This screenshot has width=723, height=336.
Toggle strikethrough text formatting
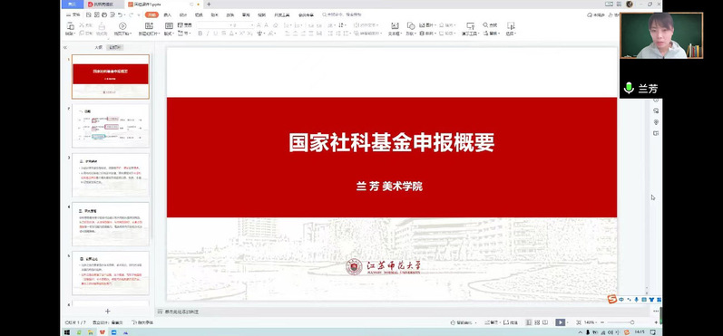[x=224, y=34]
